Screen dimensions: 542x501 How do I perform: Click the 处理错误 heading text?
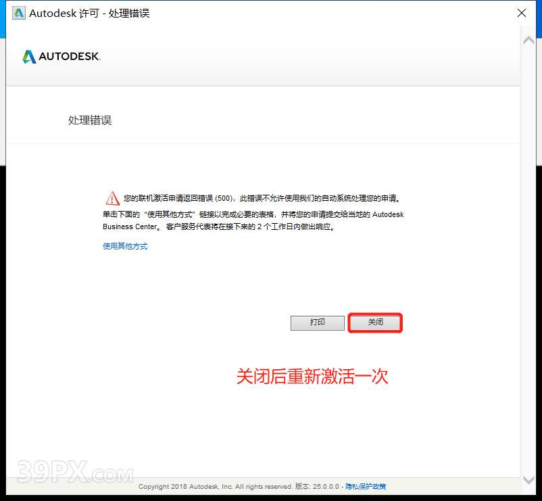point(90,120)
